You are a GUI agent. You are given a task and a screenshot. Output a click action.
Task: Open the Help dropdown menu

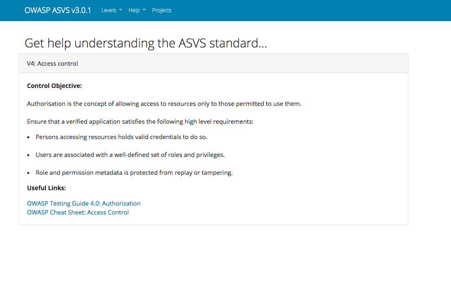(x=137, y=11)
